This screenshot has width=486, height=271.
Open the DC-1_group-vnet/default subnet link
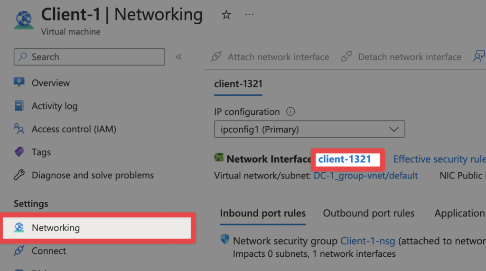[x=365, y=176]
